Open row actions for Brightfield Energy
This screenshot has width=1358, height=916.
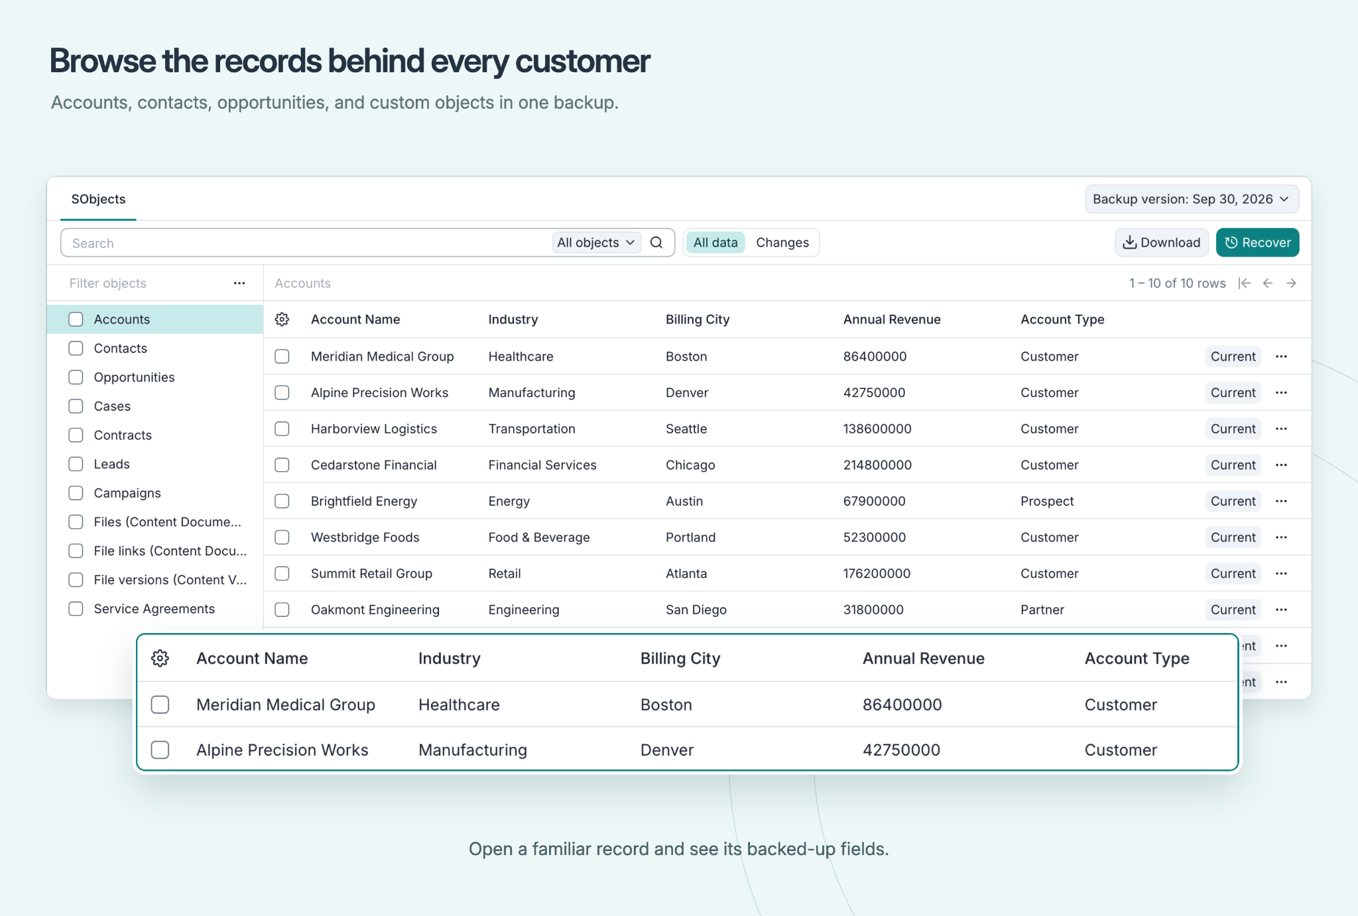click(x=1281, y=501)
